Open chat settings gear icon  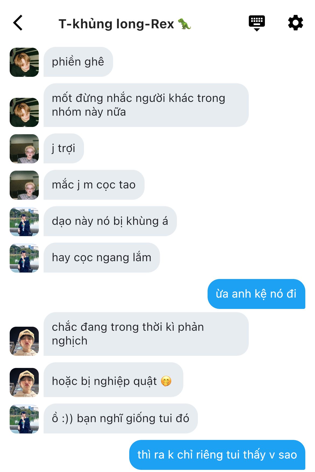[295, 23]
